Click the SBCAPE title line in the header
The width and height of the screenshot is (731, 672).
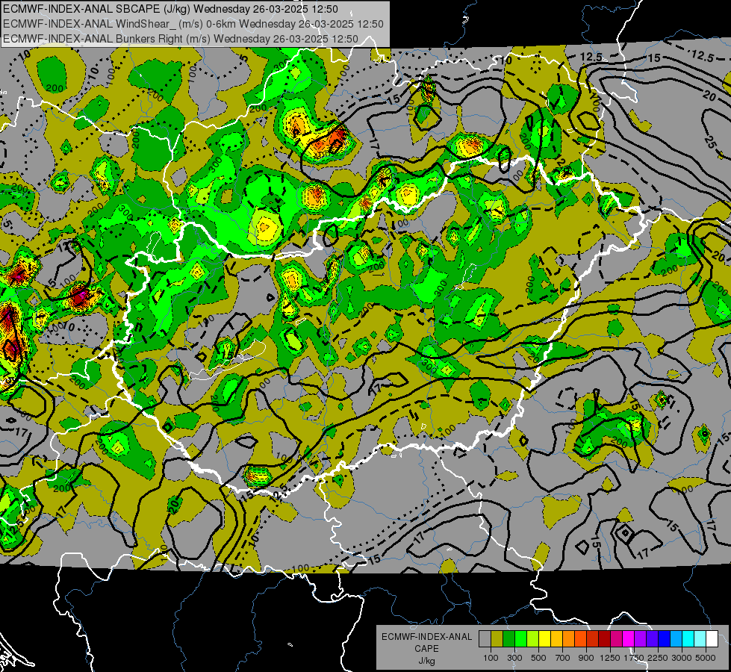coord(171,9)
